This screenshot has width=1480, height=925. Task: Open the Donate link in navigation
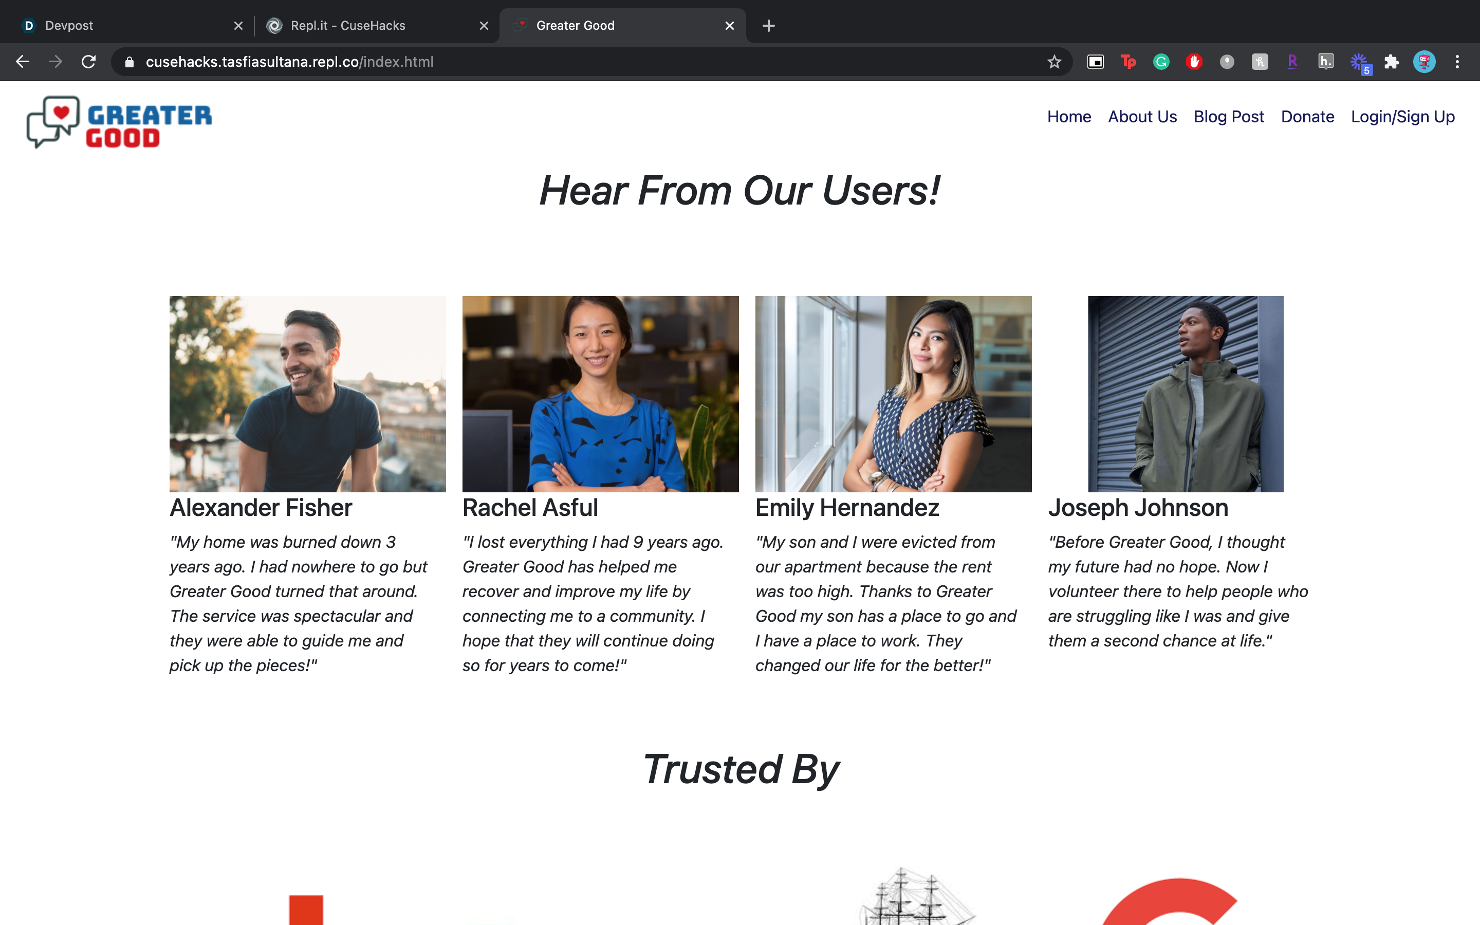pyautogui.click(x=1307, y=116)
